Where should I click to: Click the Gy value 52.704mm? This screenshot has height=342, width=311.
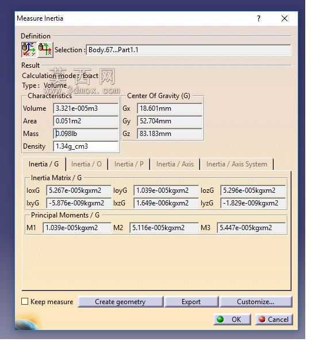(x=170, y=121)
